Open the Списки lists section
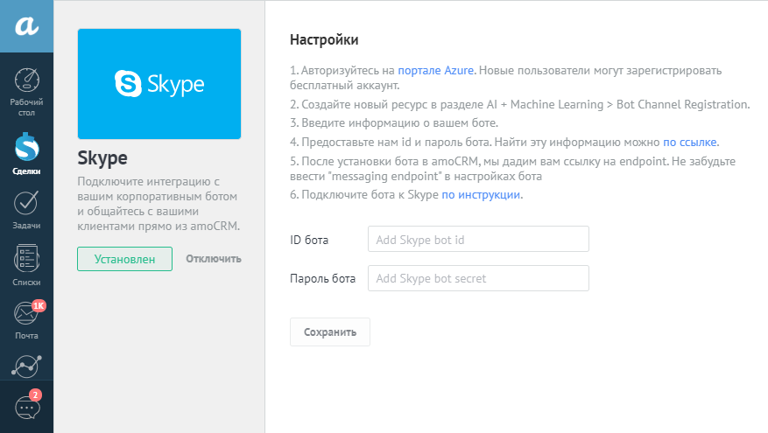The height and width of the screenshot is (433, 768). tap(26, 265)
